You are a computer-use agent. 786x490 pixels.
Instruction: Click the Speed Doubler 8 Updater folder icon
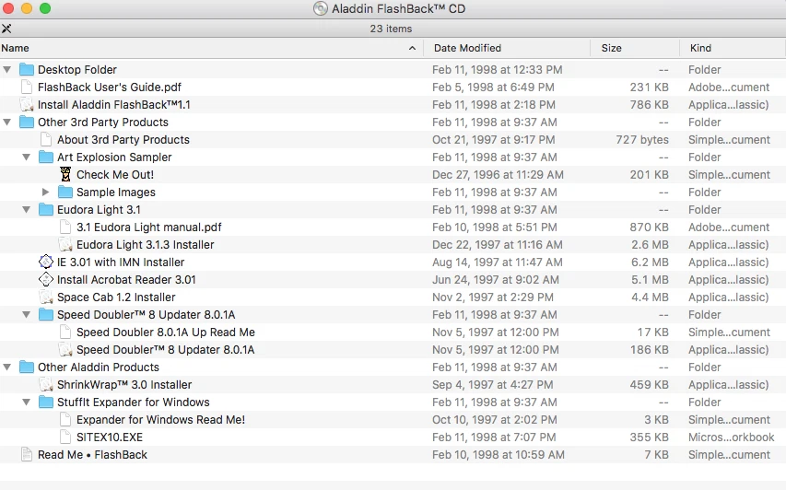point(46,315)
